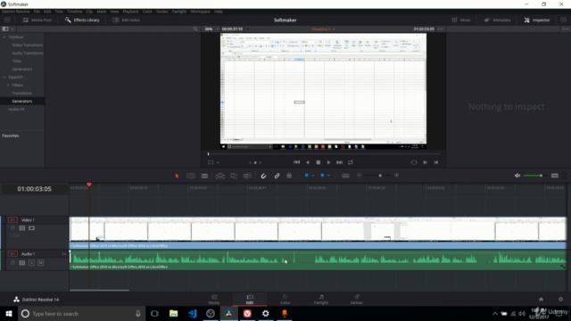Lock the Video 1 track

coord(12,228)
